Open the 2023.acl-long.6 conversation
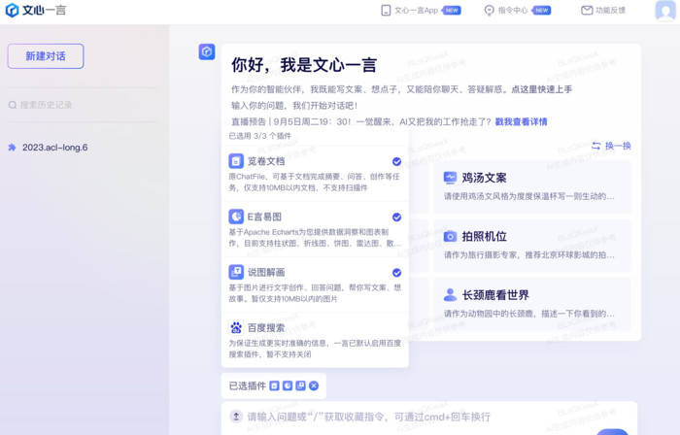The width and height of the screenshot is (680, 435). (x=54, y=148)
